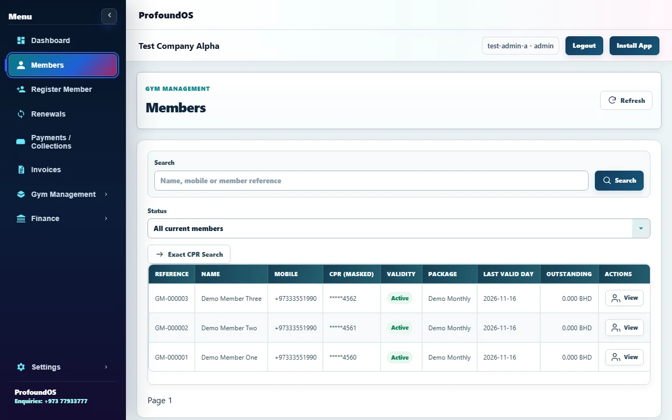The height and width of the screenshot is (420, 672).
Task: Click the ProfoundOS title in top bar
Action: click(x=166, y=15)
